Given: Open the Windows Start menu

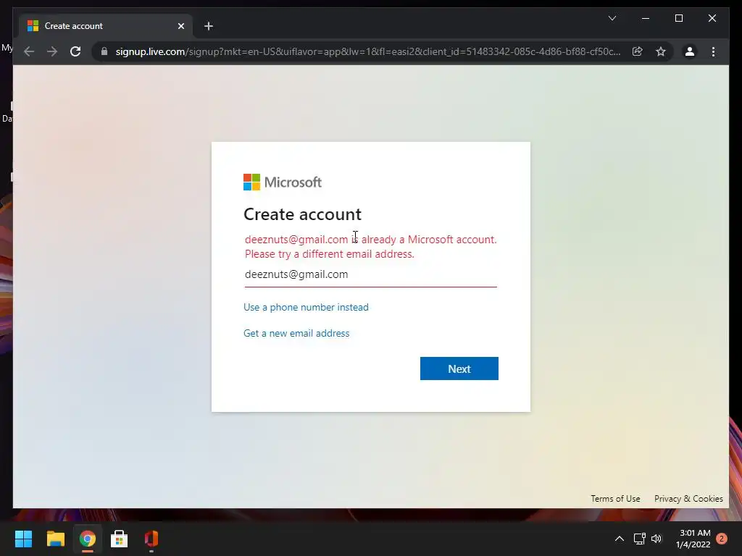Looking at the screenshot, I should pos(23,539).
